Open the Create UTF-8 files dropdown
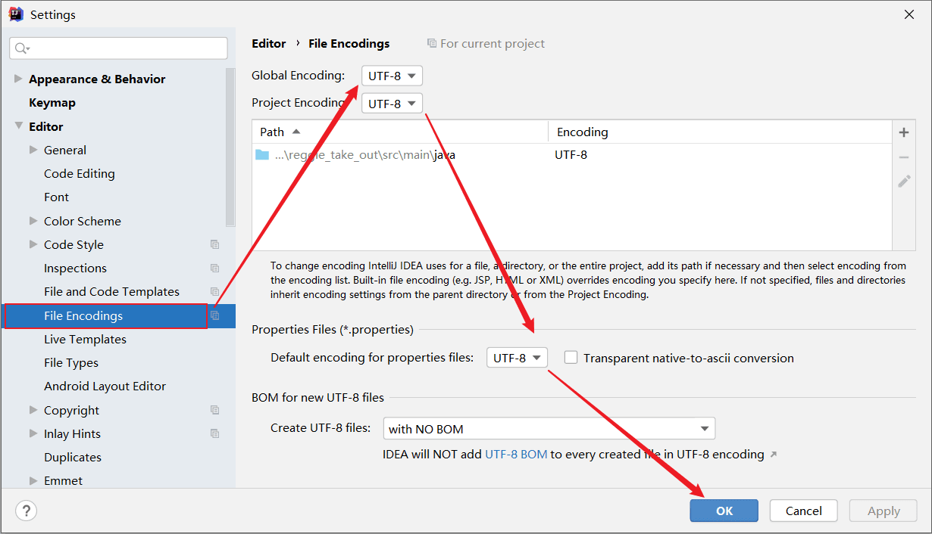932x534 pixels. coord(549,429)
